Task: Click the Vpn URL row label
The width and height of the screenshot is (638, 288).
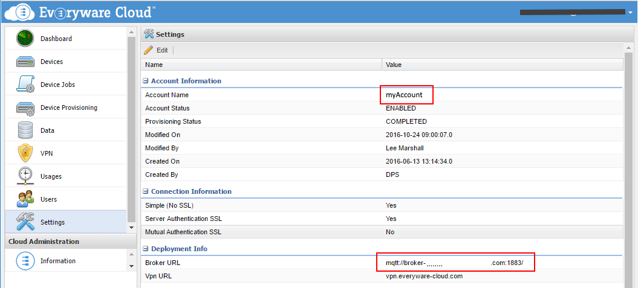Action: pyautogui.click(x=158, y=276)
